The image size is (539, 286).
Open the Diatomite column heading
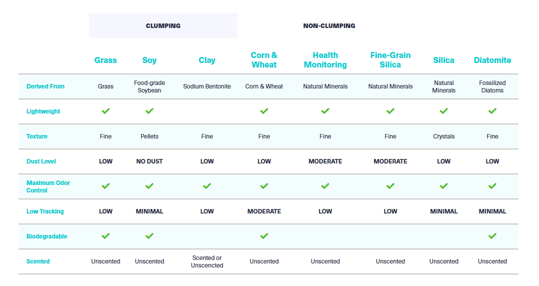click(x=492, y=60)
